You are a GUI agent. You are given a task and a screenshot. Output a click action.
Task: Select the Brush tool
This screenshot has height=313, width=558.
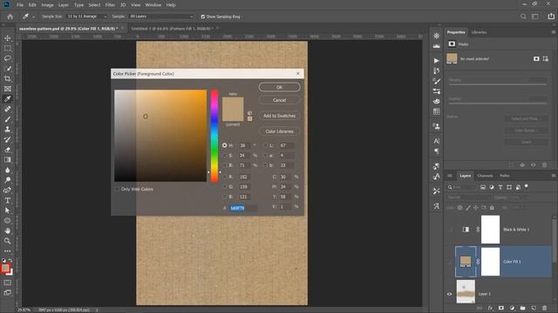click(x=8, y=119)
